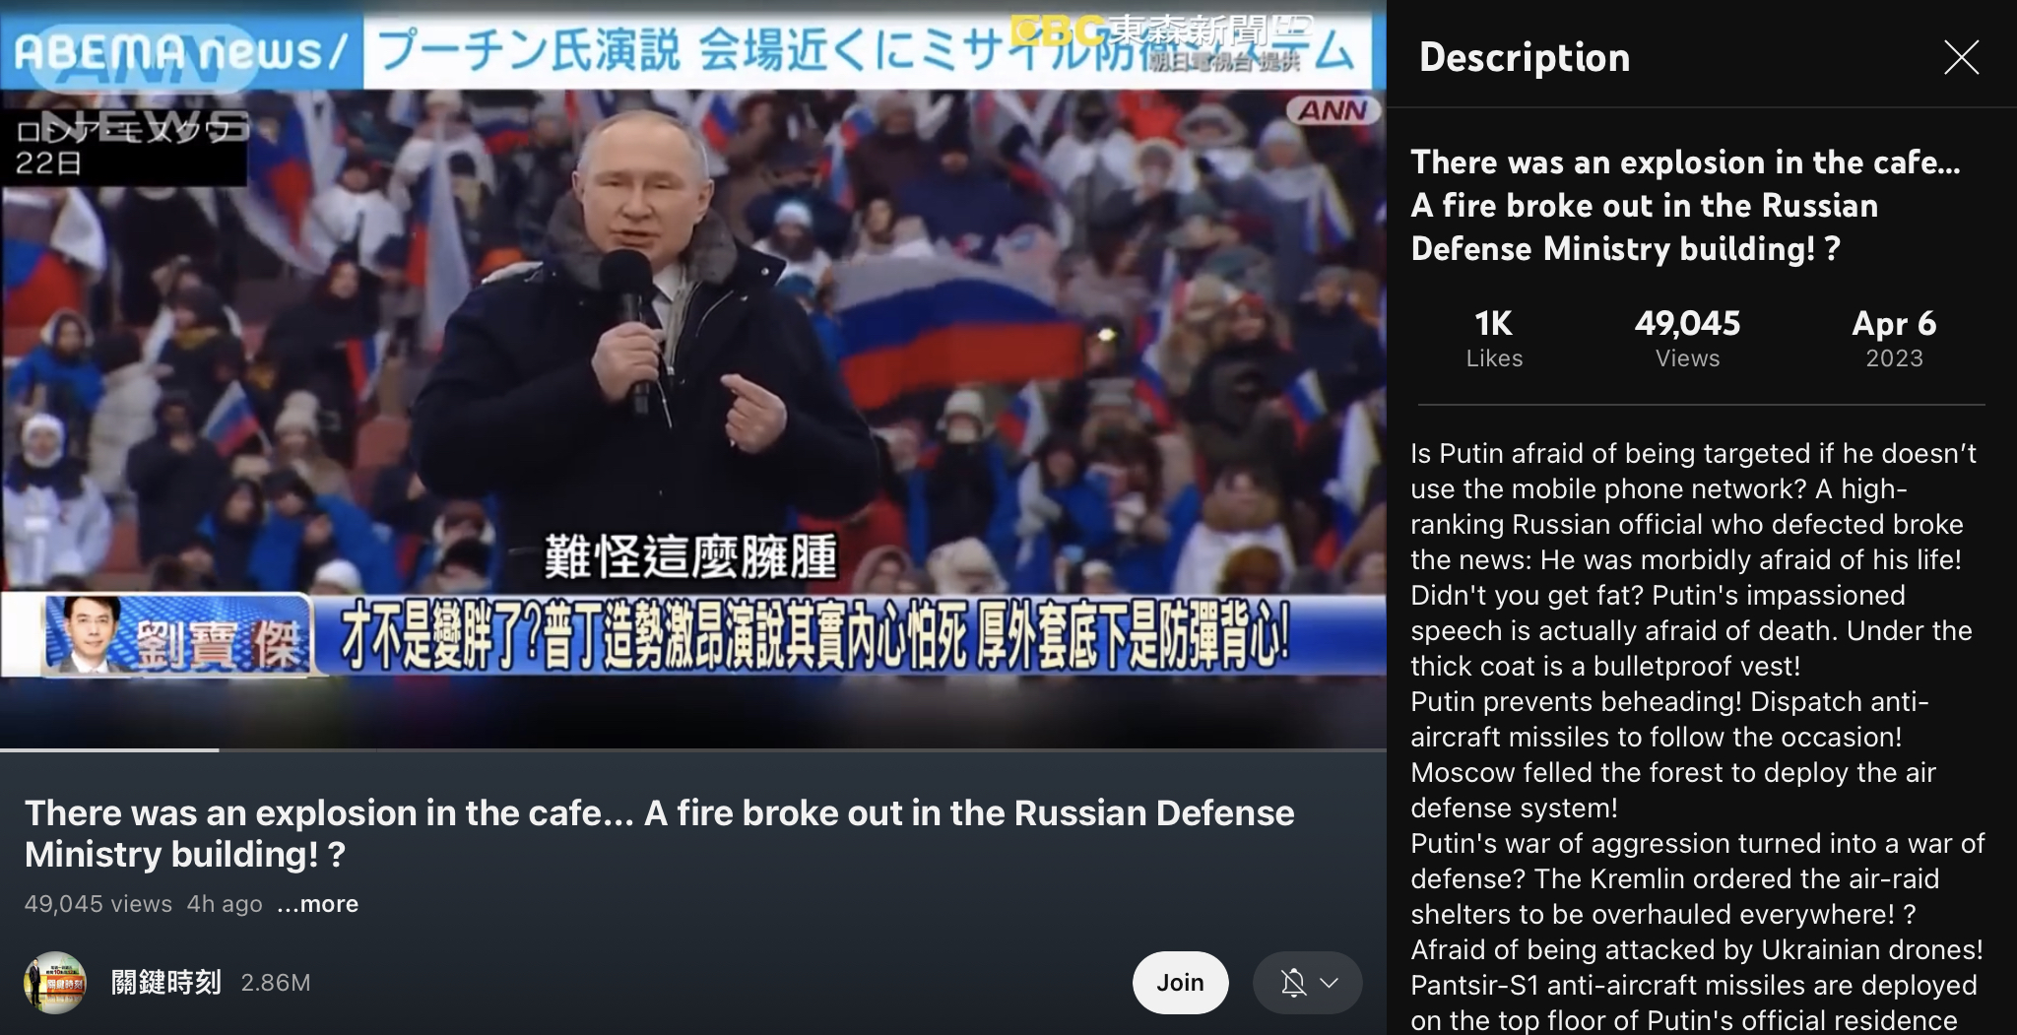Seek on the video progress bar
2017x1035 pixels.
coord(693,750)
